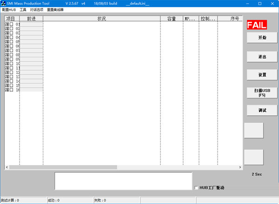279x204 pixels.
Task: Click the 序号 column header
Action: [x=234, y=19]
